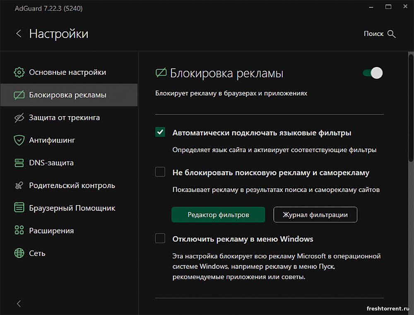Enable Не блокировать поисковую рекламу checkbox
The image size is (414, 315).
(160, 172)
